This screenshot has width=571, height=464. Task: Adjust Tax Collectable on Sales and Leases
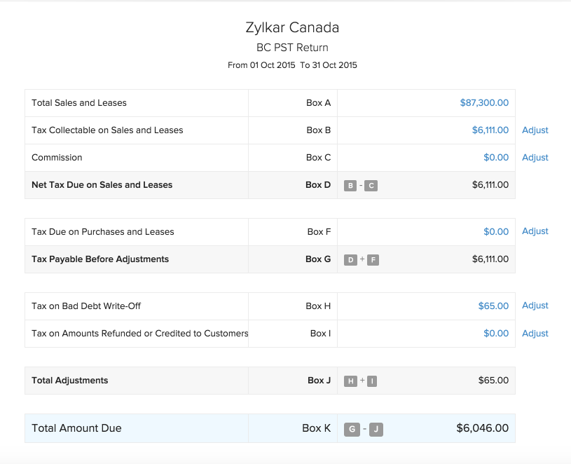point(535,130)
